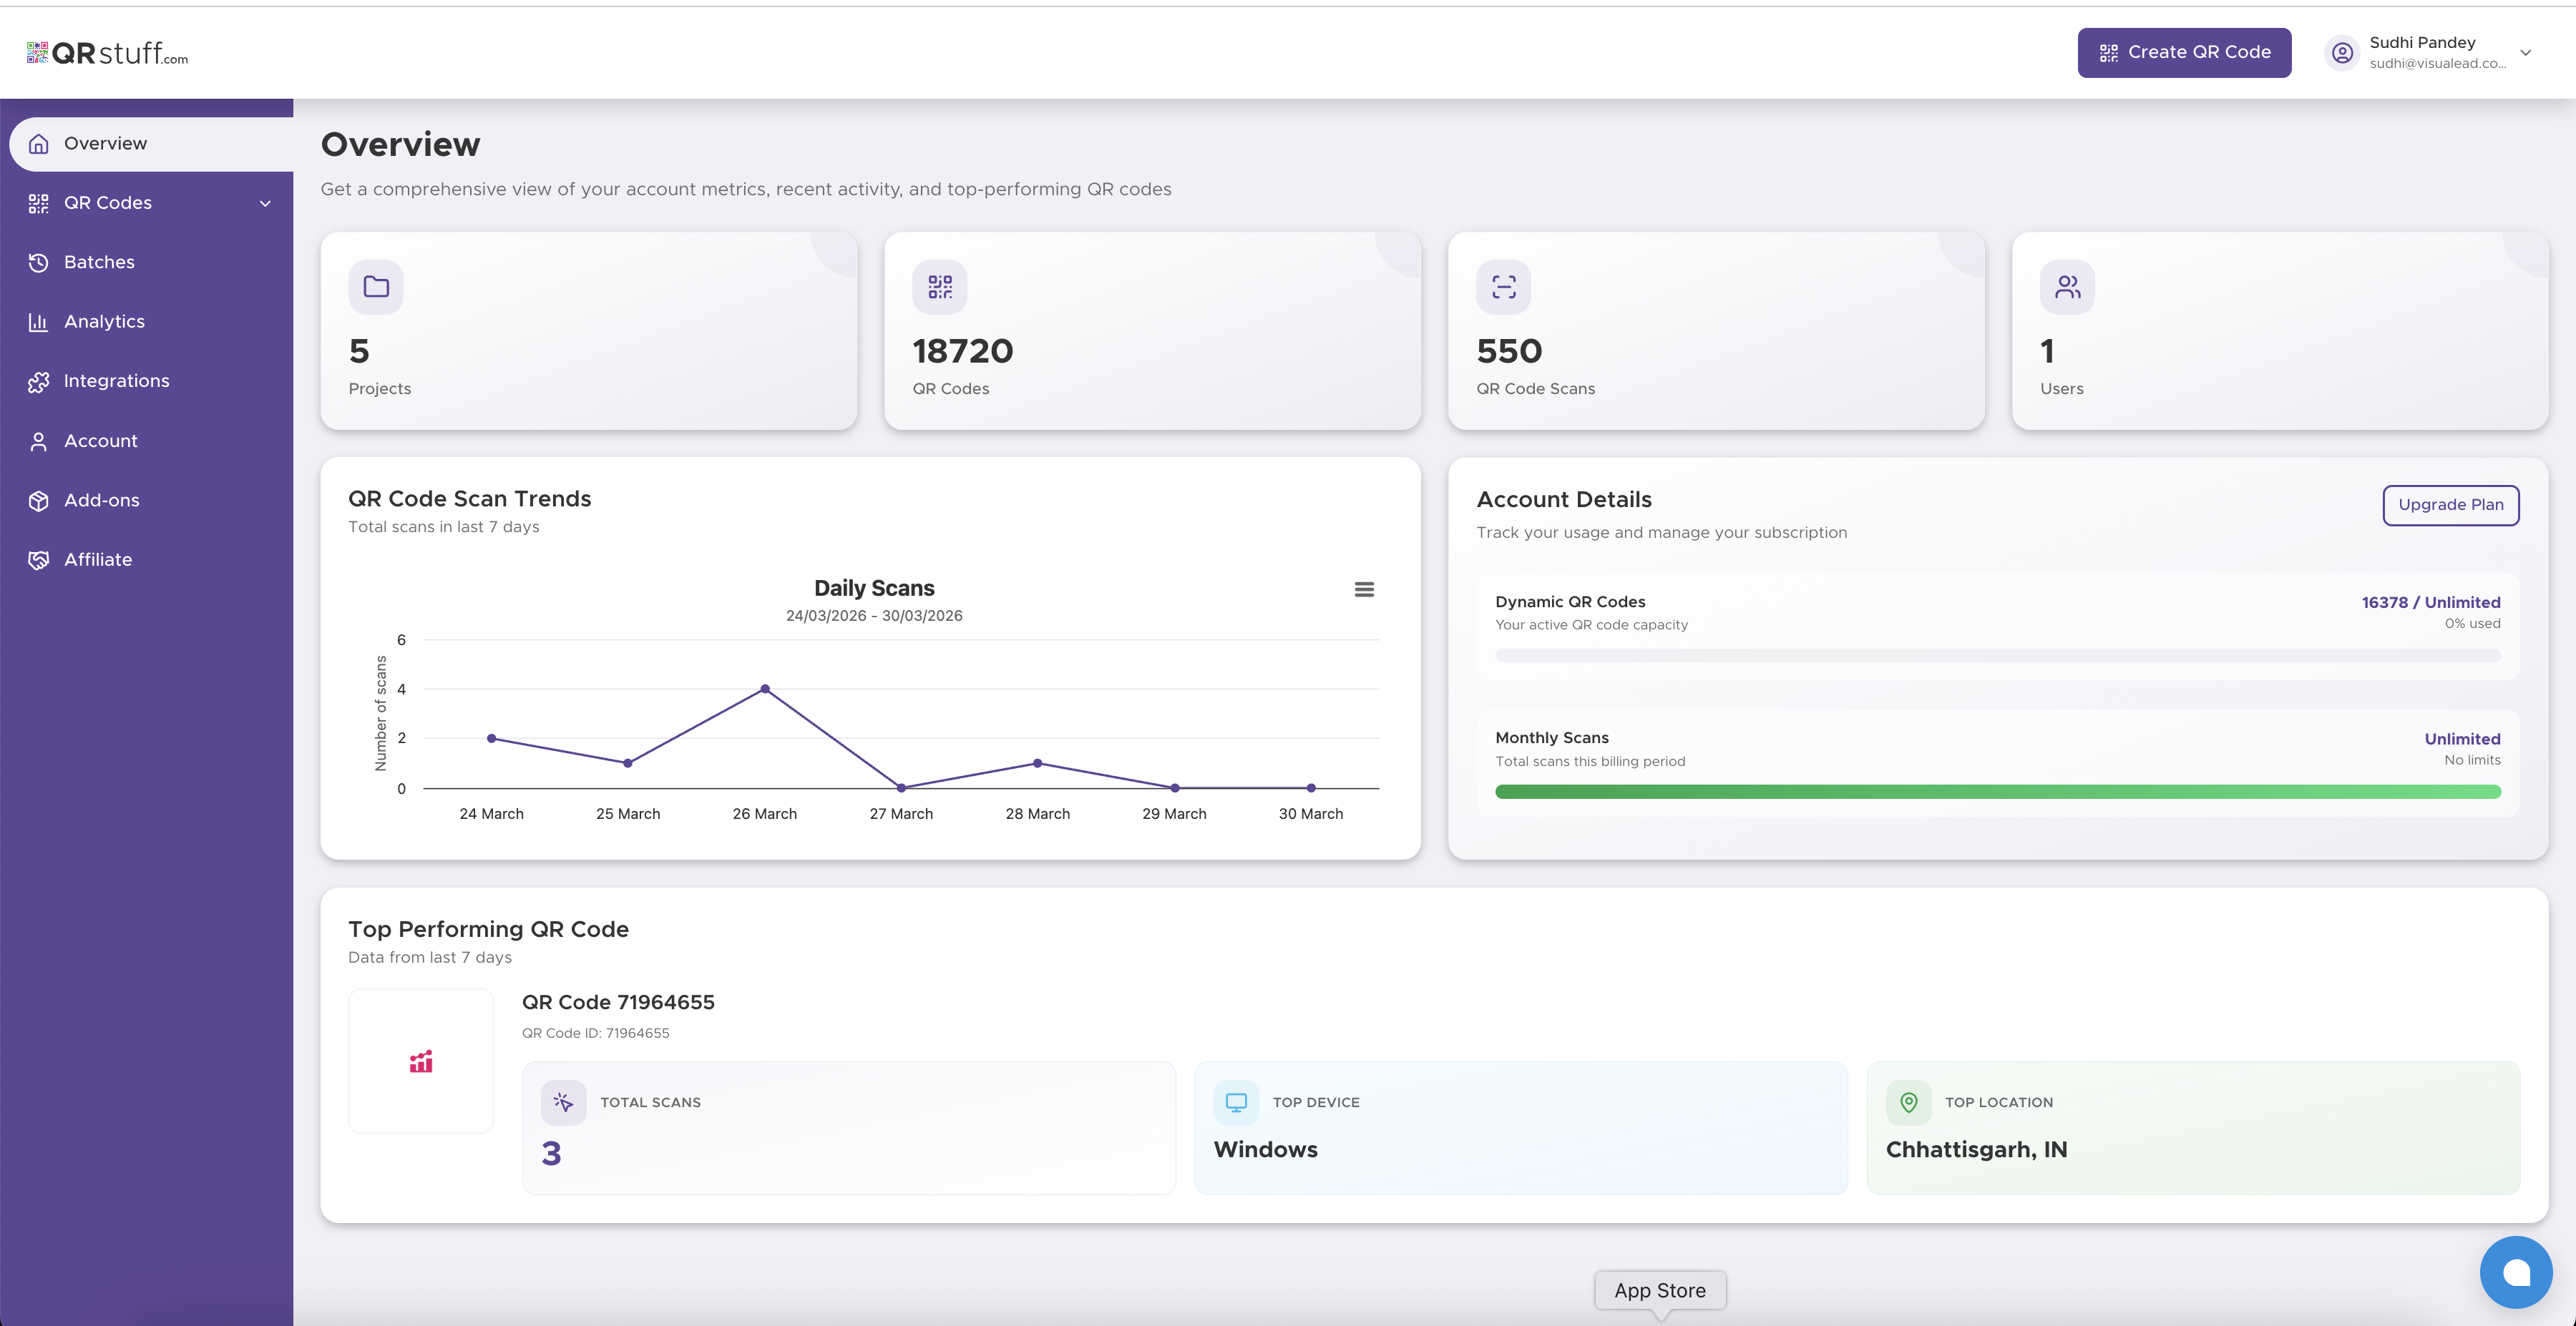The image size is (2576, 1326).
Task: Expand the QR Codes sidebar submenu
Action: coord(265,203)
